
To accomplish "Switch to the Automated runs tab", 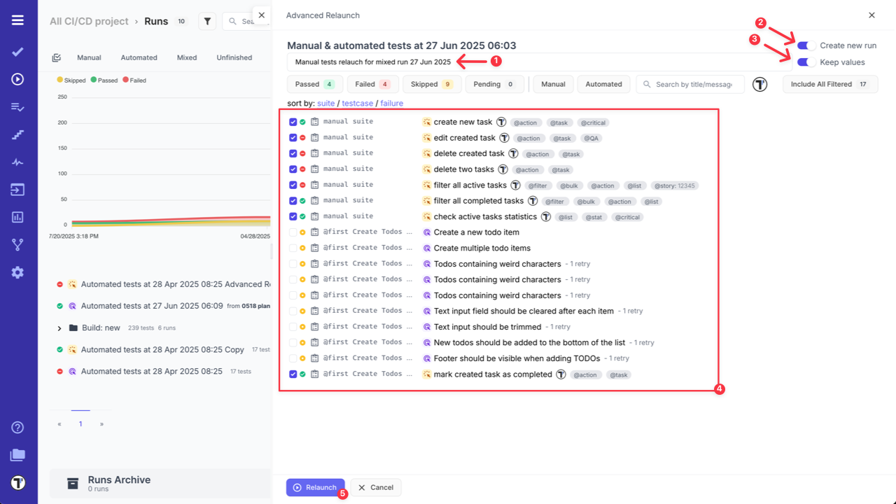I will [139, 58].
